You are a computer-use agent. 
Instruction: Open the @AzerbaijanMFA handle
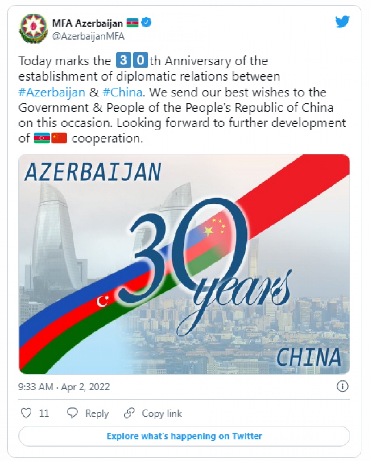88,36
